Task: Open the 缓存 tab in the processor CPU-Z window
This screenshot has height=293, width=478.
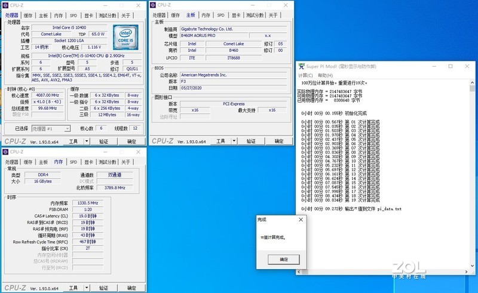Action: (28, 16)
